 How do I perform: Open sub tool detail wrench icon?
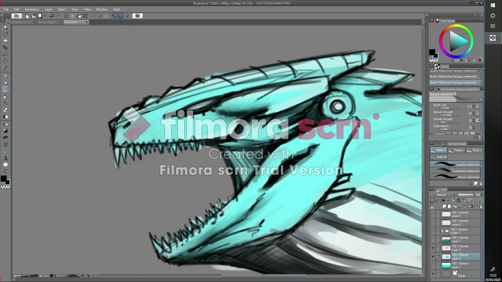[x=482, y=137]
